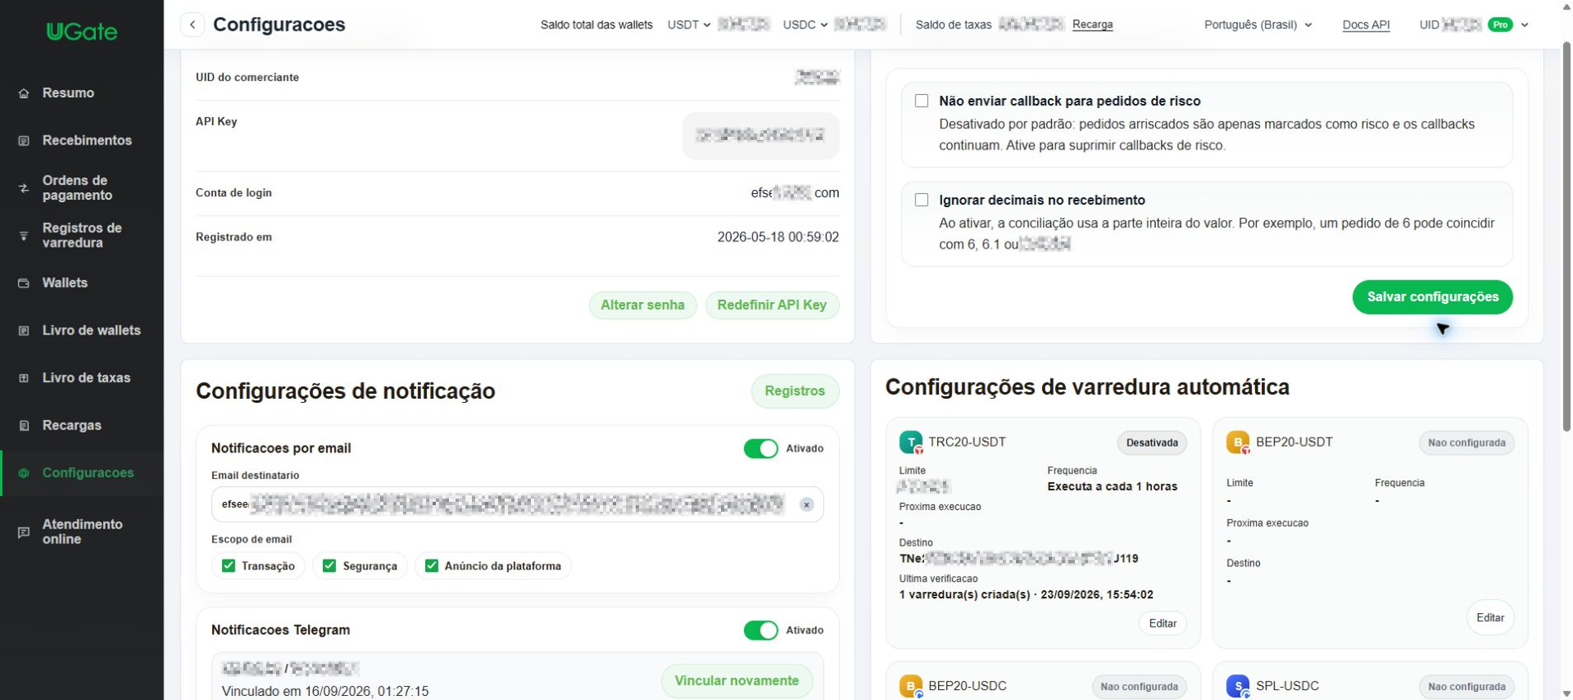Go to Recebimentos menu item
This screenshot has width=1573, height=700.
pos(82,141)
